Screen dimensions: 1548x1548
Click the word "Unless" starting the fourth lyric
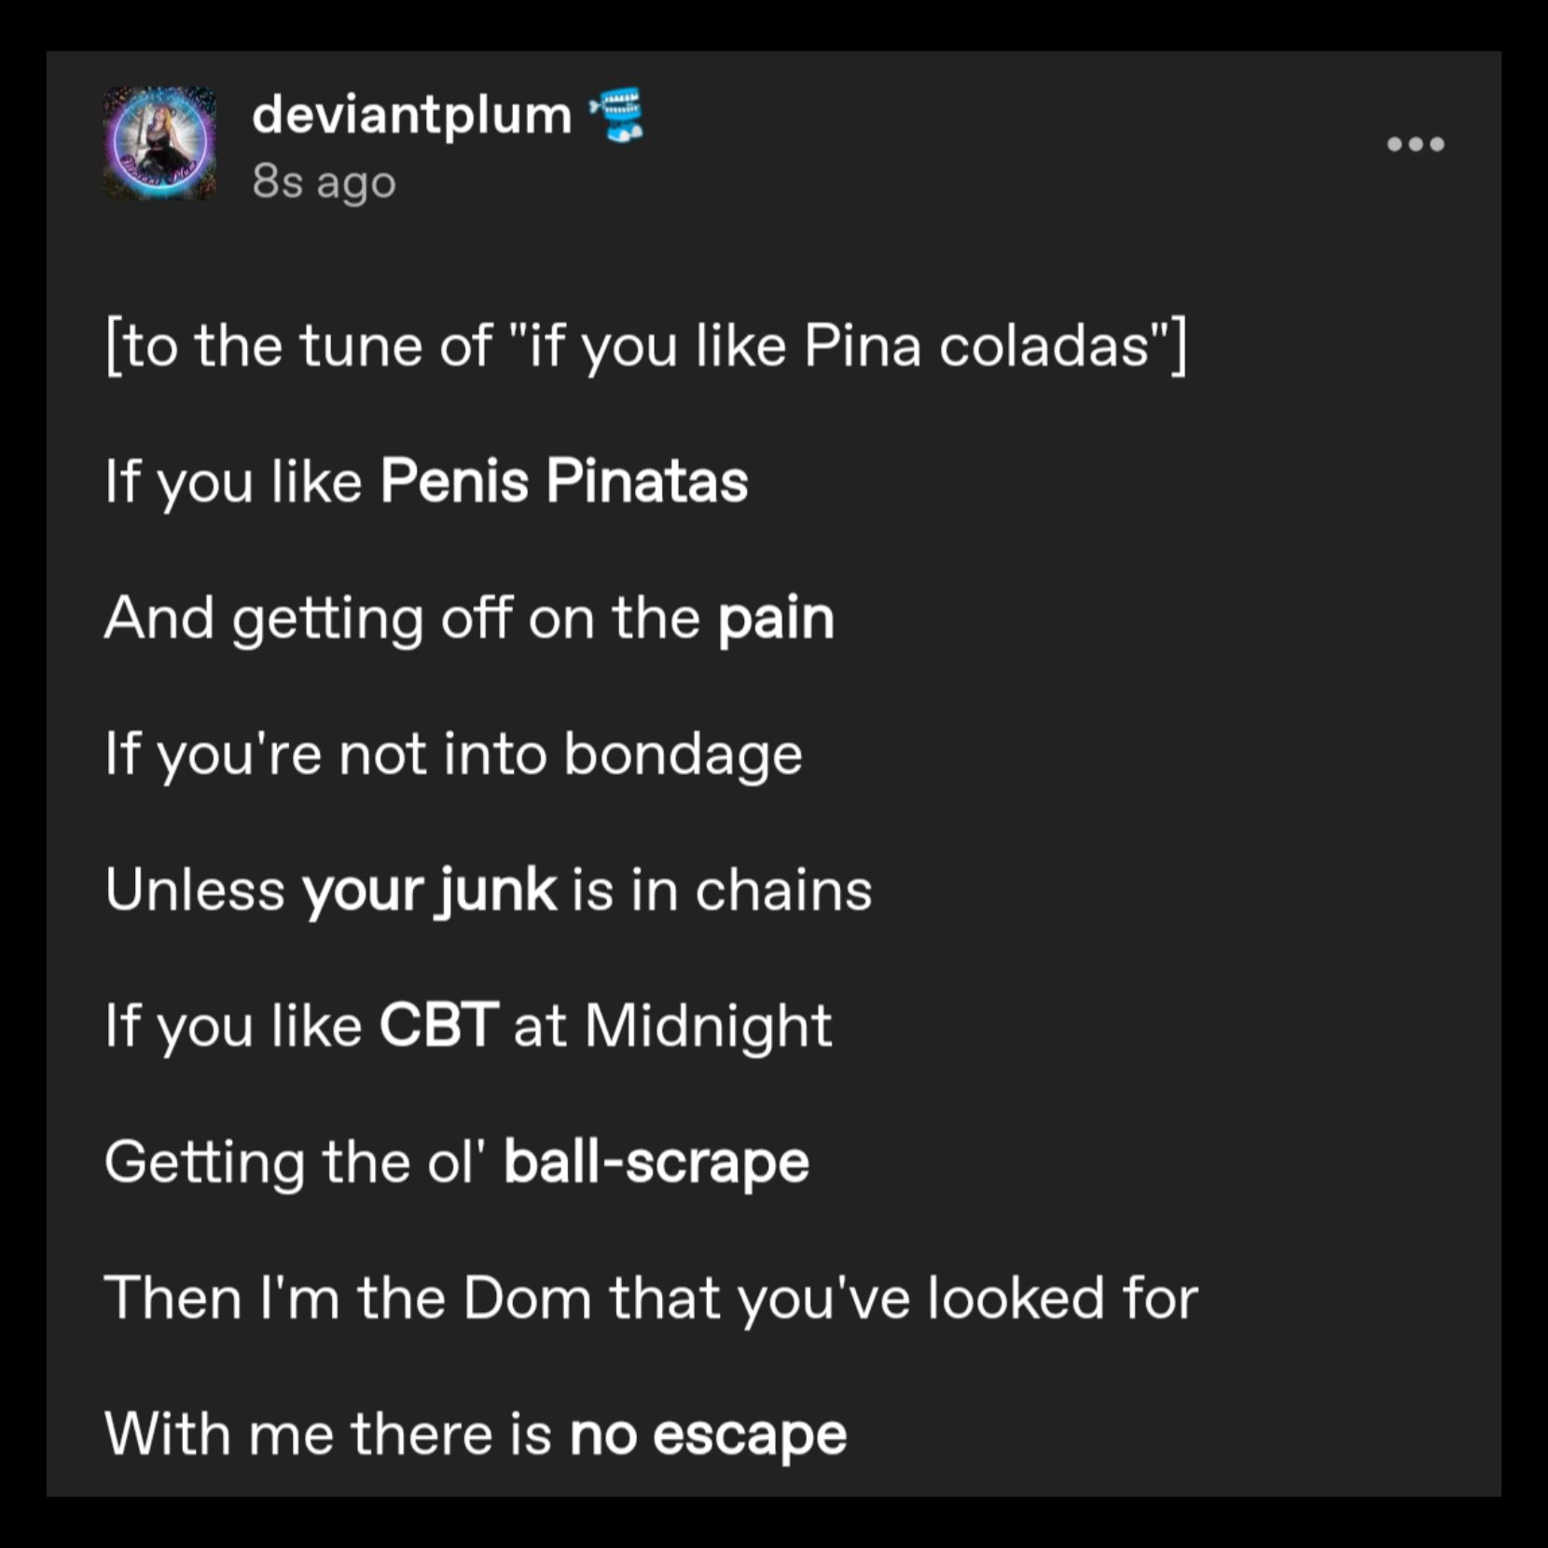pyautogui.click(x=195, y=890)
